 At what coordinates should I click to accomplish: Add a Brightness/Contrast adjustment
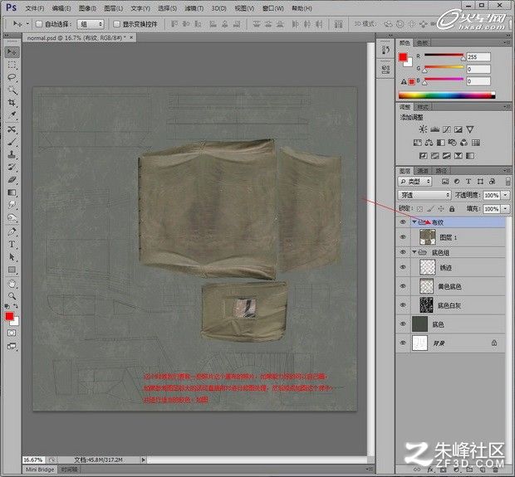coord(423,129)
